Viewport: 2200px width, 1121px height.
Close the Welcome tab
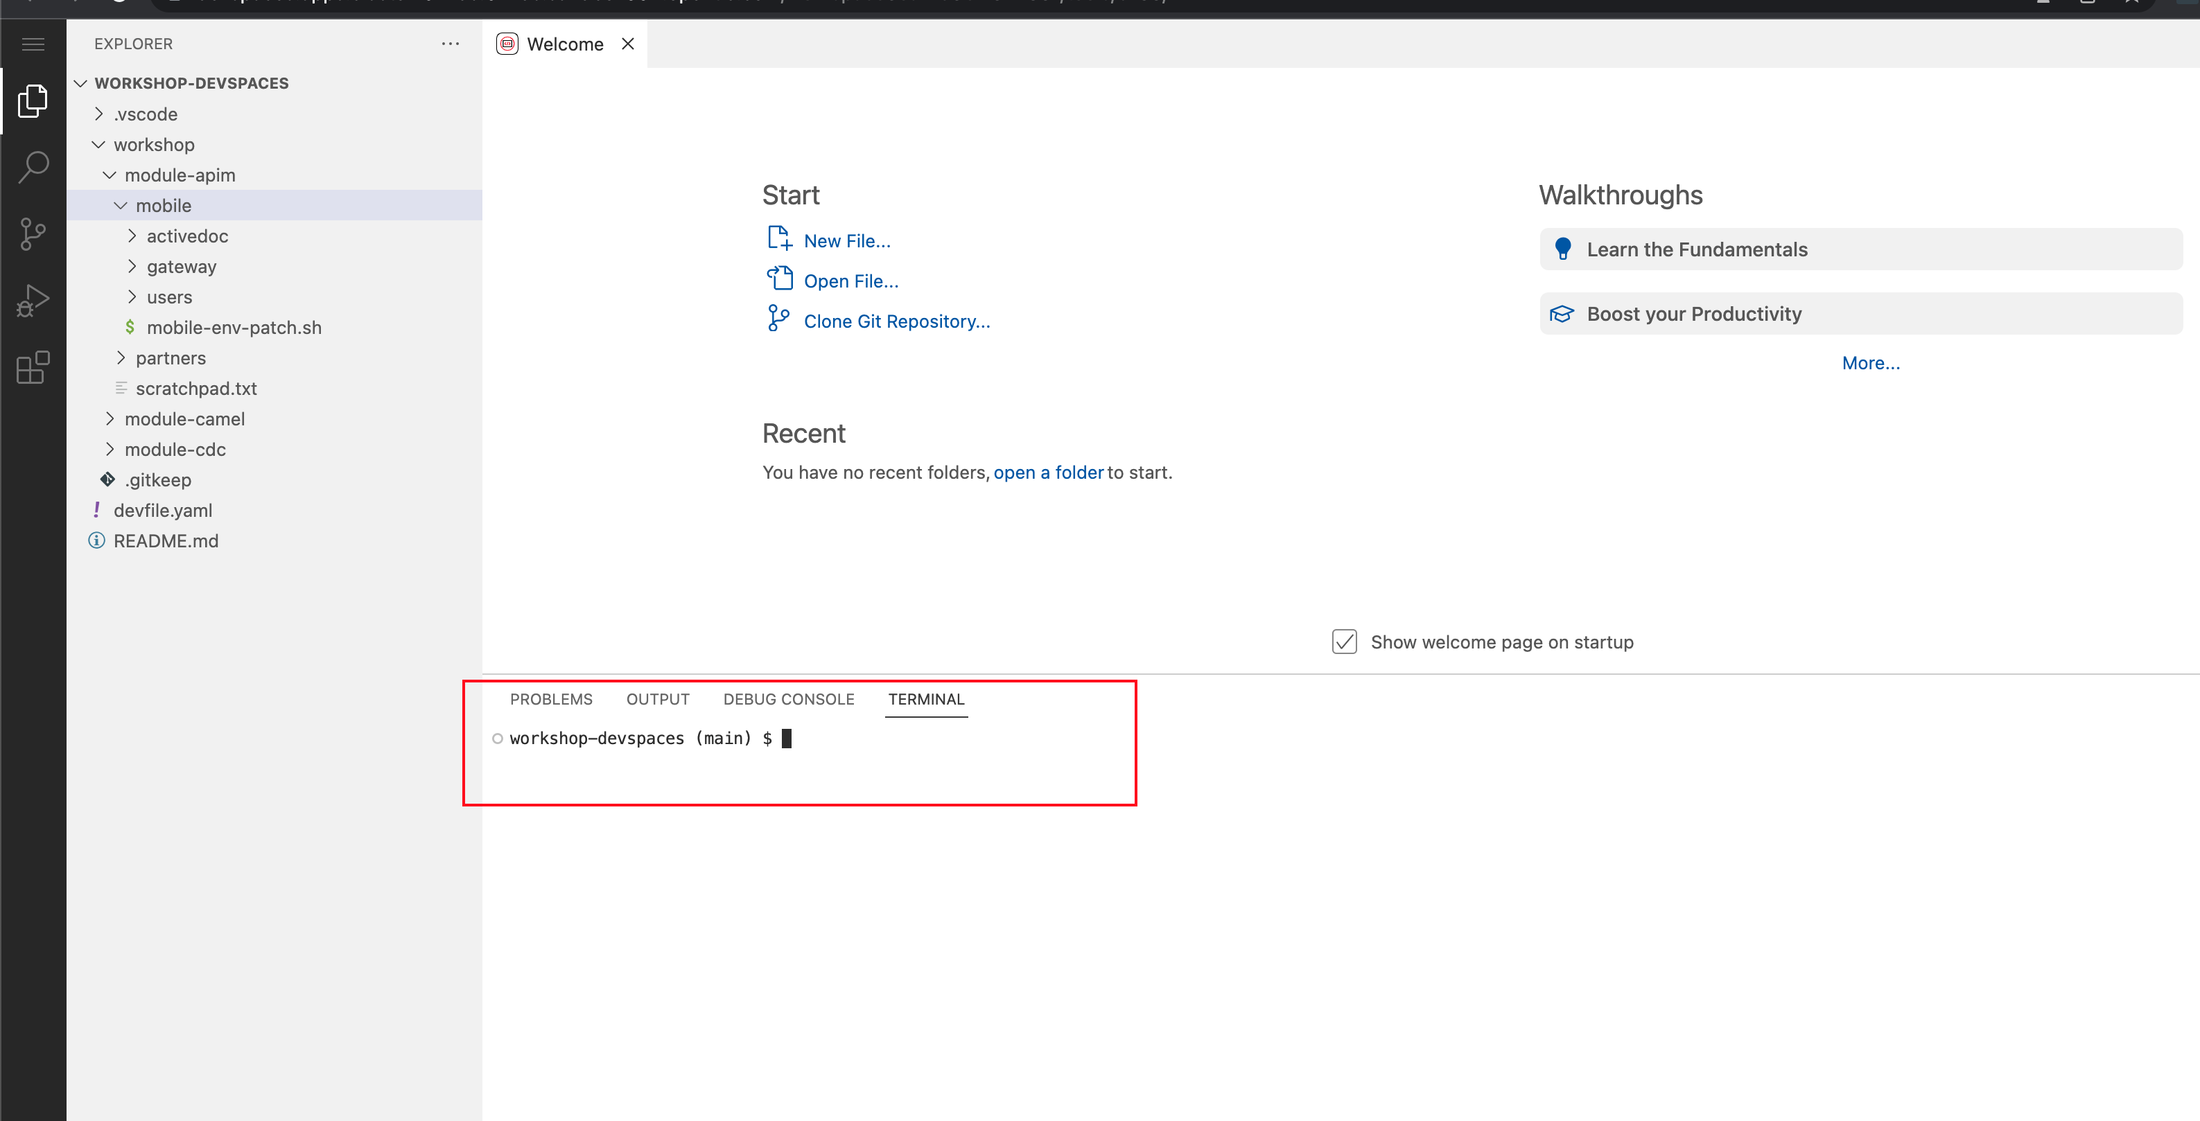click(x=628, y=44)
